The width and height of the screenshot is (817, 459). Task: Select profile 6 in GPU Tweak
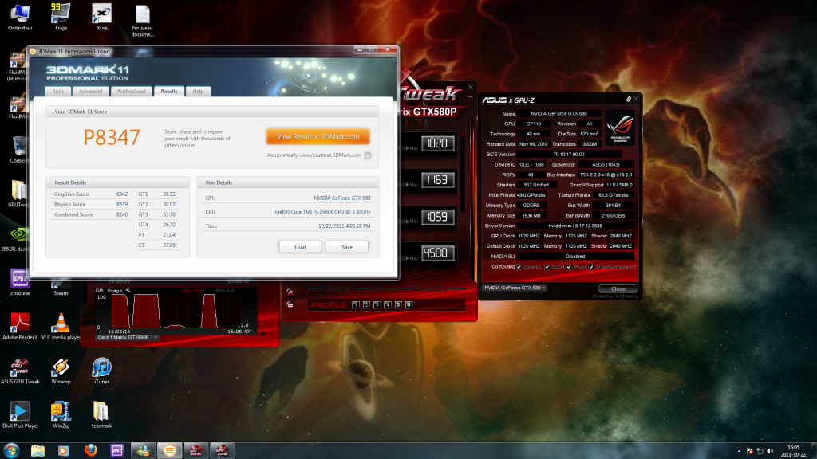tap(409, 305)
